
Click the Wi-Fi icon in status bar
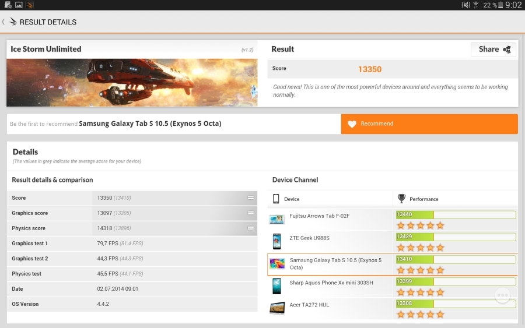(x=476, y=5)
